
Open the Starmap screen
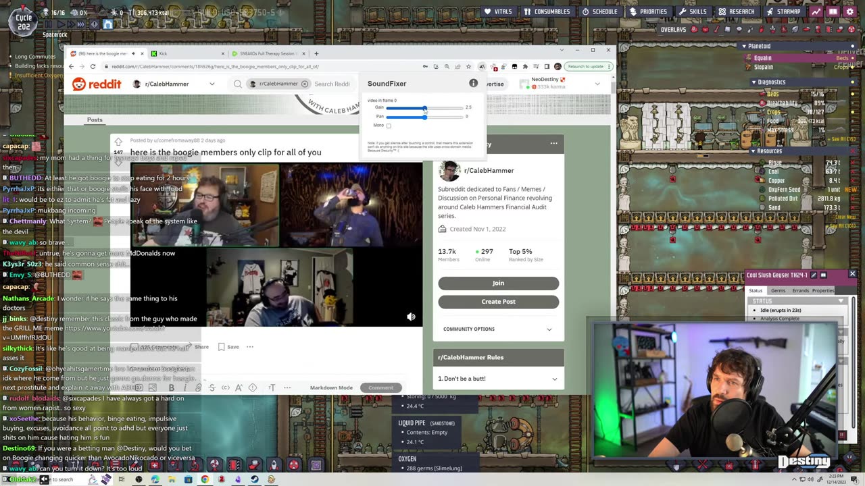[x=783, y=11]
